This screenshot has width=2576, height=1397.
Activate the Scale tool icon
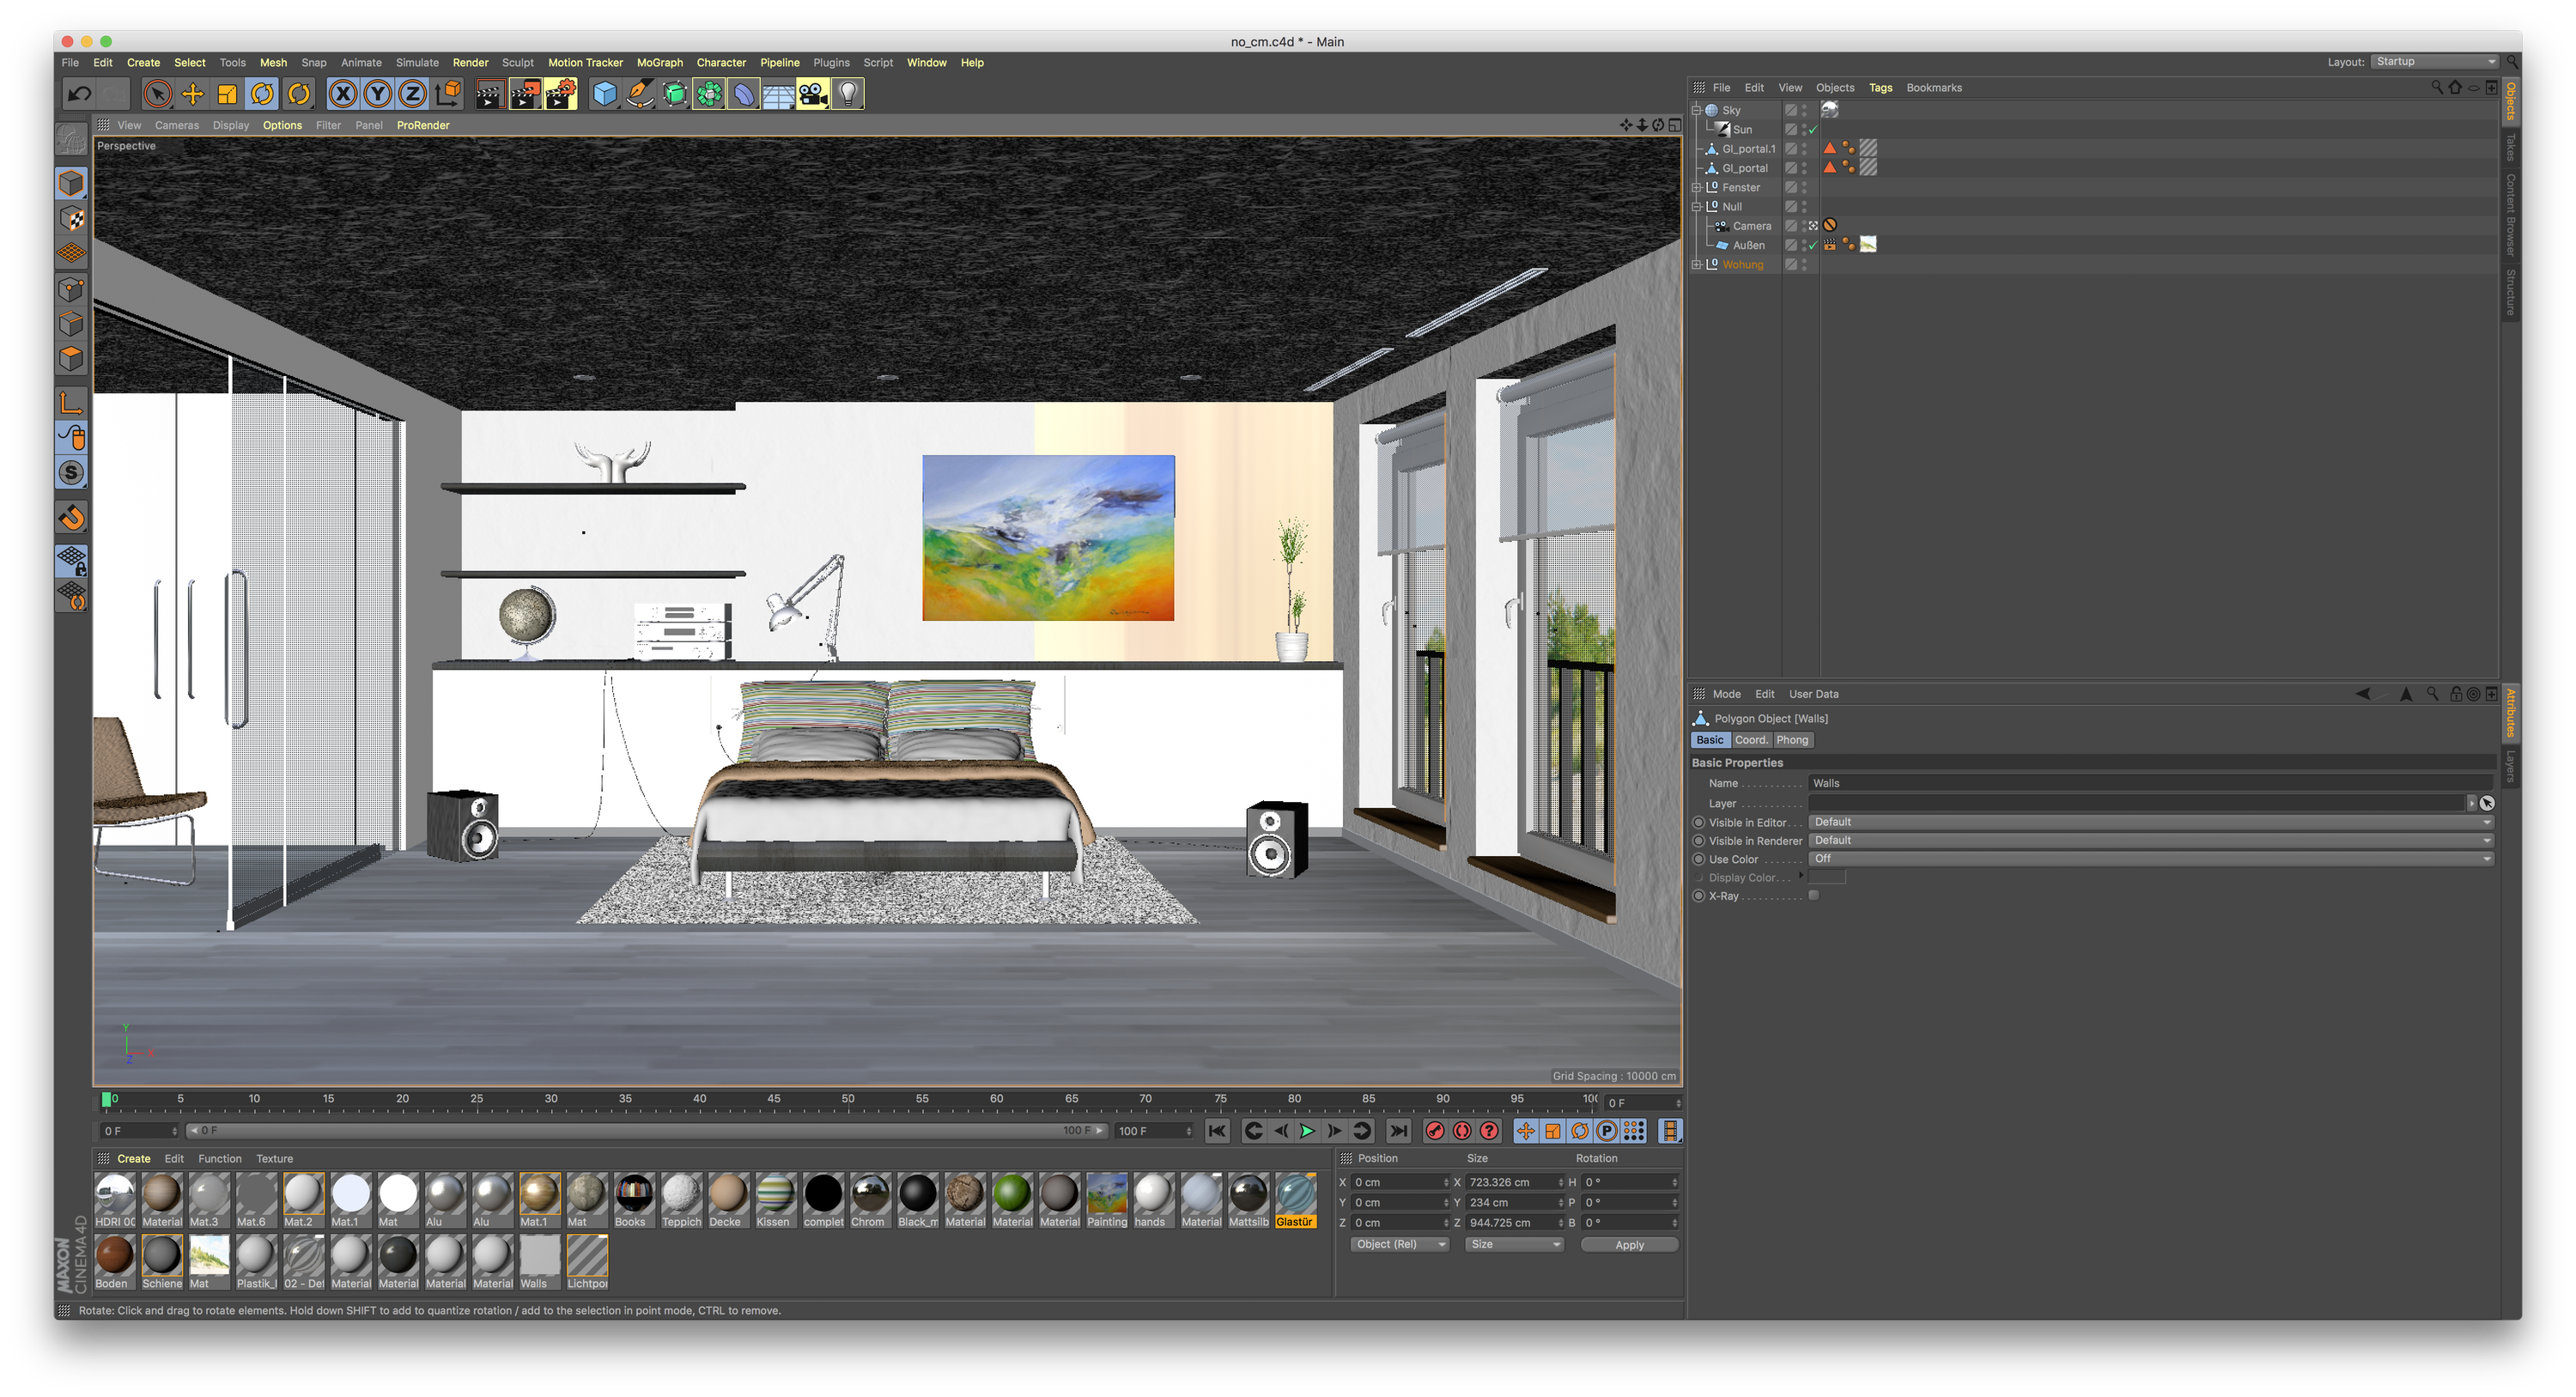(x=227, y=94)
